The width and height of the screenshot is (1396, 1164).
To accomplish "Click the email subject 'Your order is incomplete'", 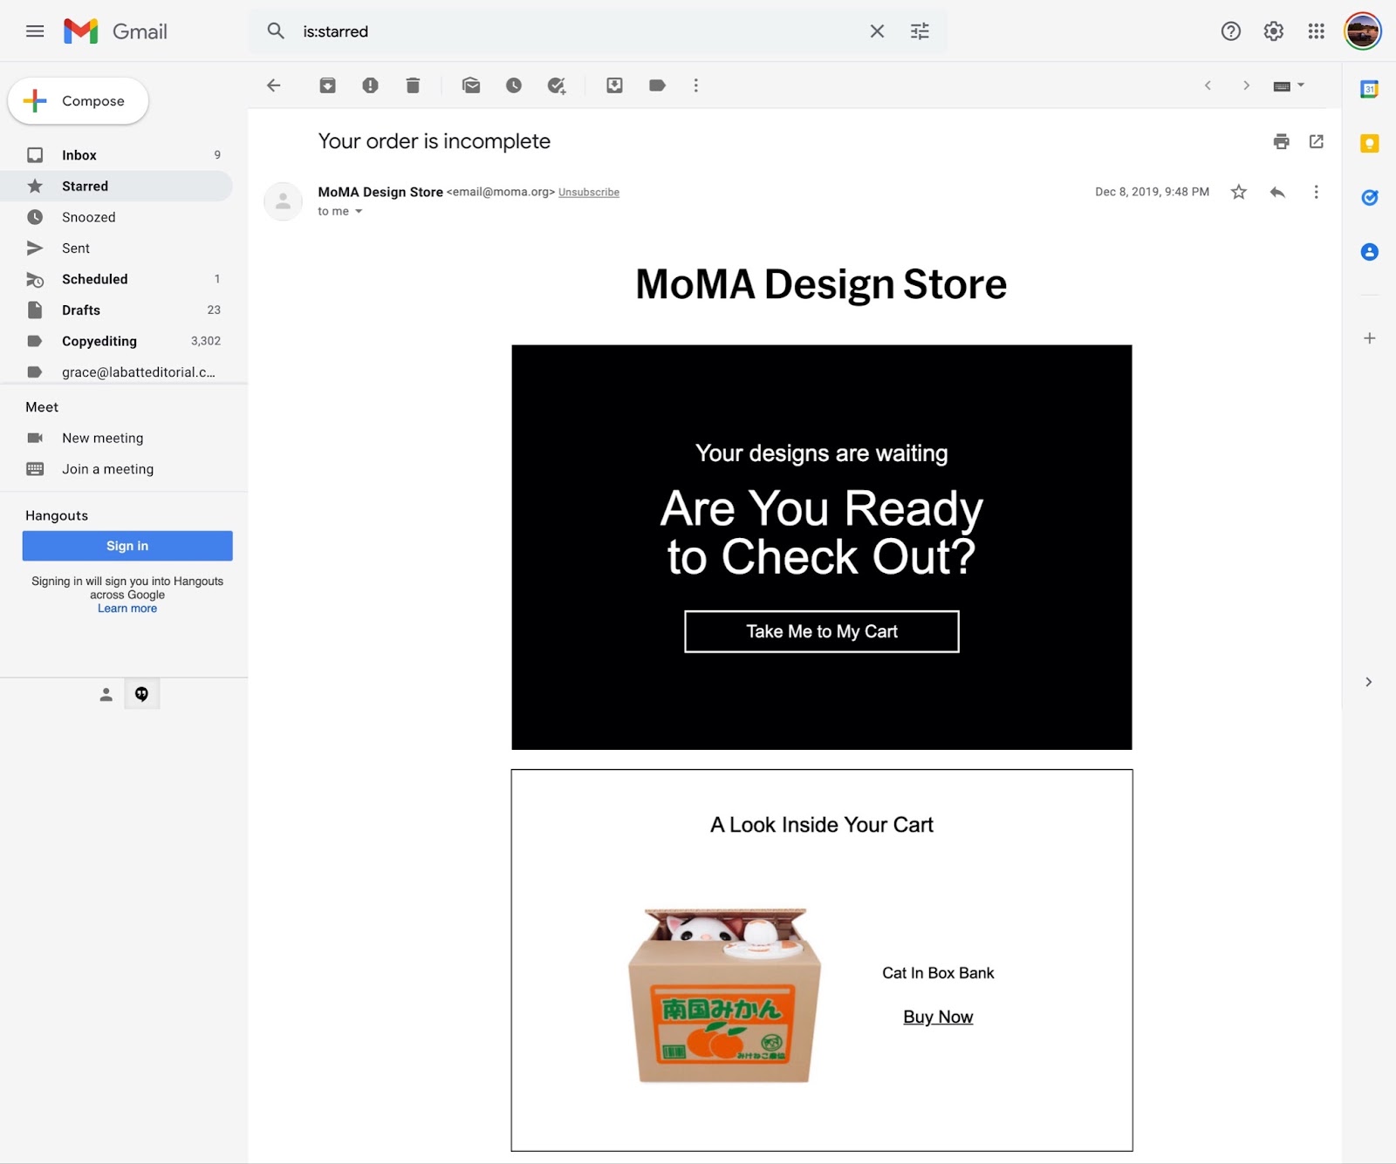I will tap(434, 141).
